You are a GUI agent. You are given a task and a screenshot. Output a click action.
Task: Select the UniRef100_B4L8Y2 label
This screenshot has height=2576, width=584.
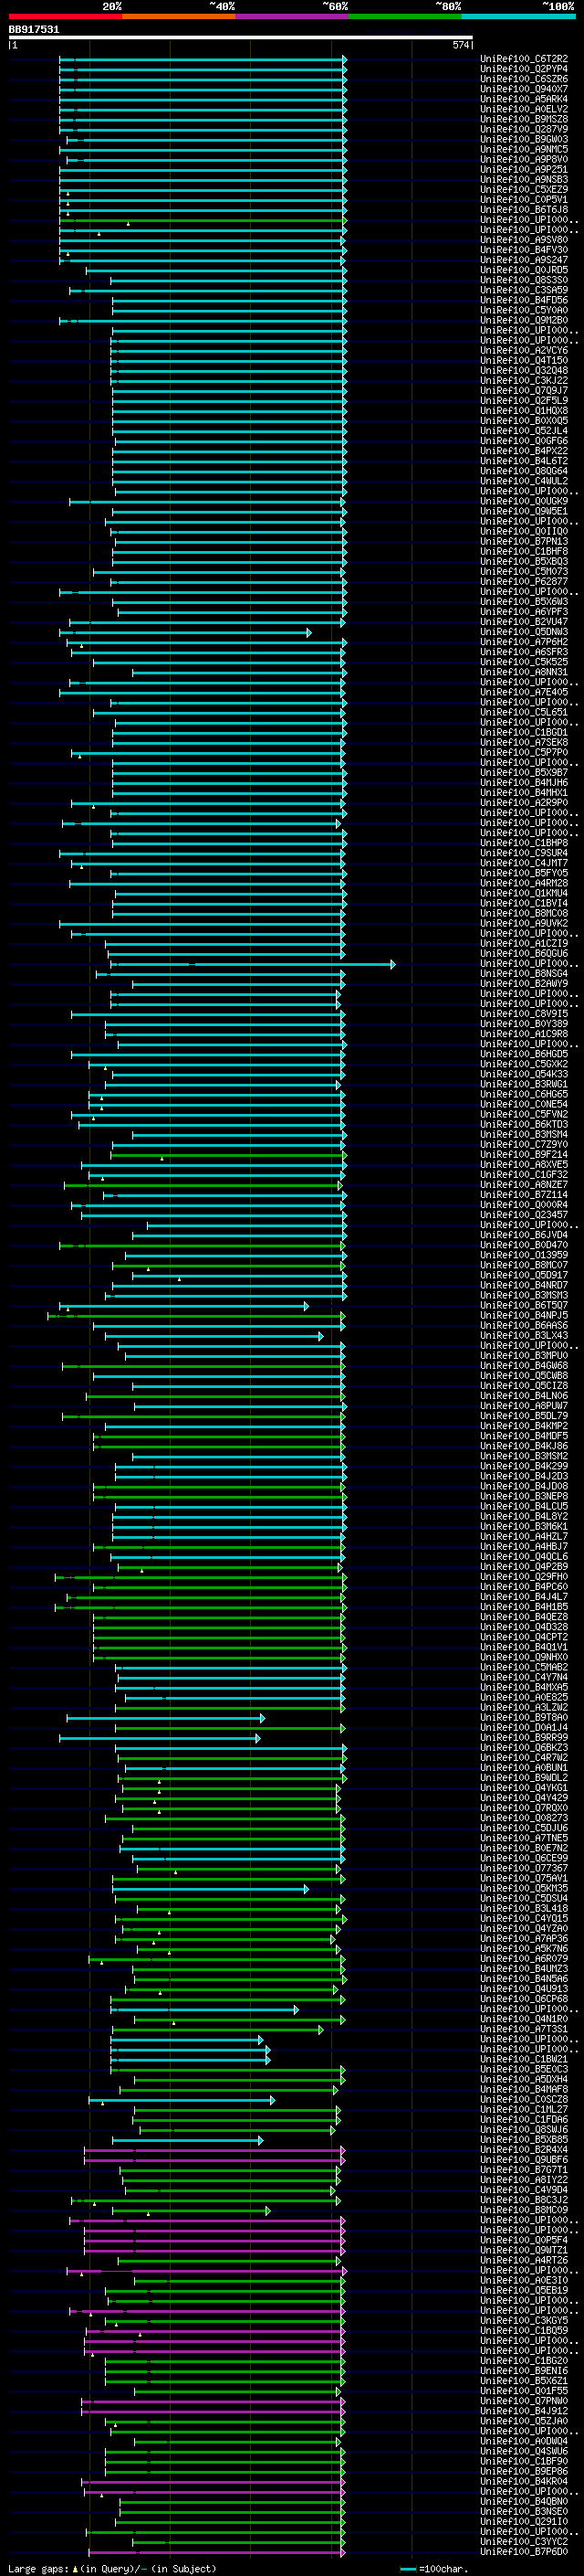pyautogui.click(x=524, y=1516)
